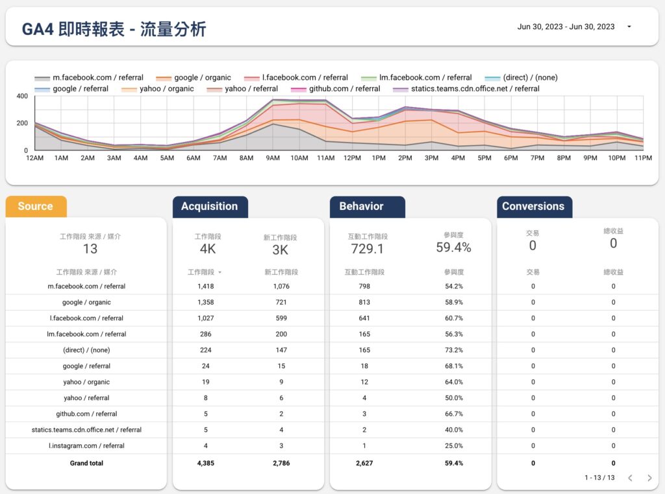Click the 總收益 column header in table
The height and width of the screenshot is (494, 665).
pyautogui.click(x=613, y=272)
